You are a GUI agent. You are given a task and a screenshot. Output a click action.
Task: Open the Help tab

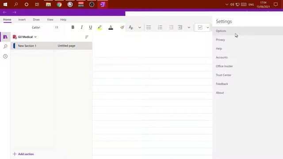click(63, 19)
